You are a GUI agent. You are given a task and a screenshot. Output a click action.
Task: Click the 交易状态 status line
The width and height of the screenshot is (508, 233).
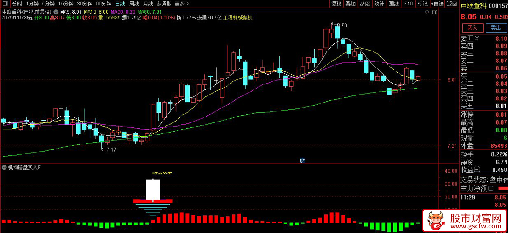pyautogui.click(x=484, y=179)
